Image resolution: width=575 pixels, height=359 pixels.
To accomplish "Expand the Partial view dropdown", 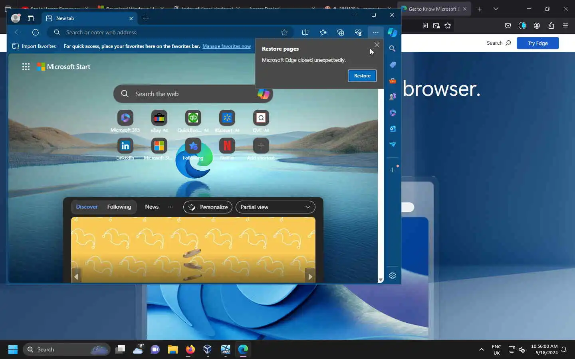I will pyautogui.click(x=276, y=207).
